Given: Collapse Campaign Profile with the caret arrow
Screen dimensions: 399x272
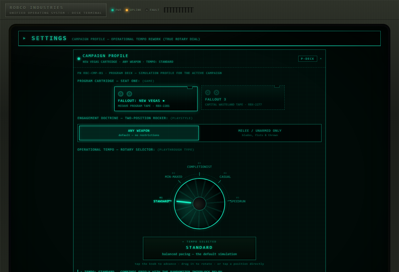Looking at the screenshot, I should 321,59.
